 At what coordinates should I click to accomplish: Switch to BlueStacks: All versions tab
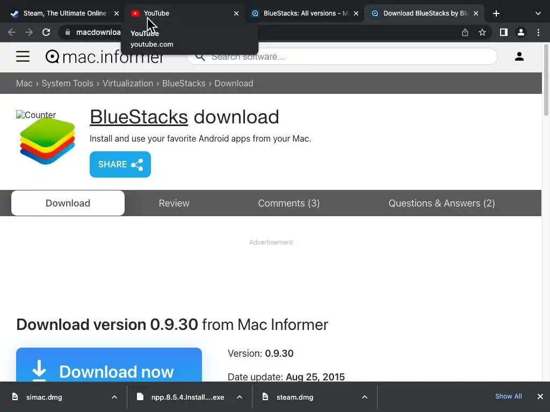(x=305, y=13)
